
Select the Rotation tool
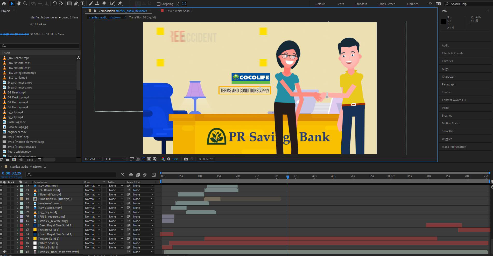coord(54,3)
